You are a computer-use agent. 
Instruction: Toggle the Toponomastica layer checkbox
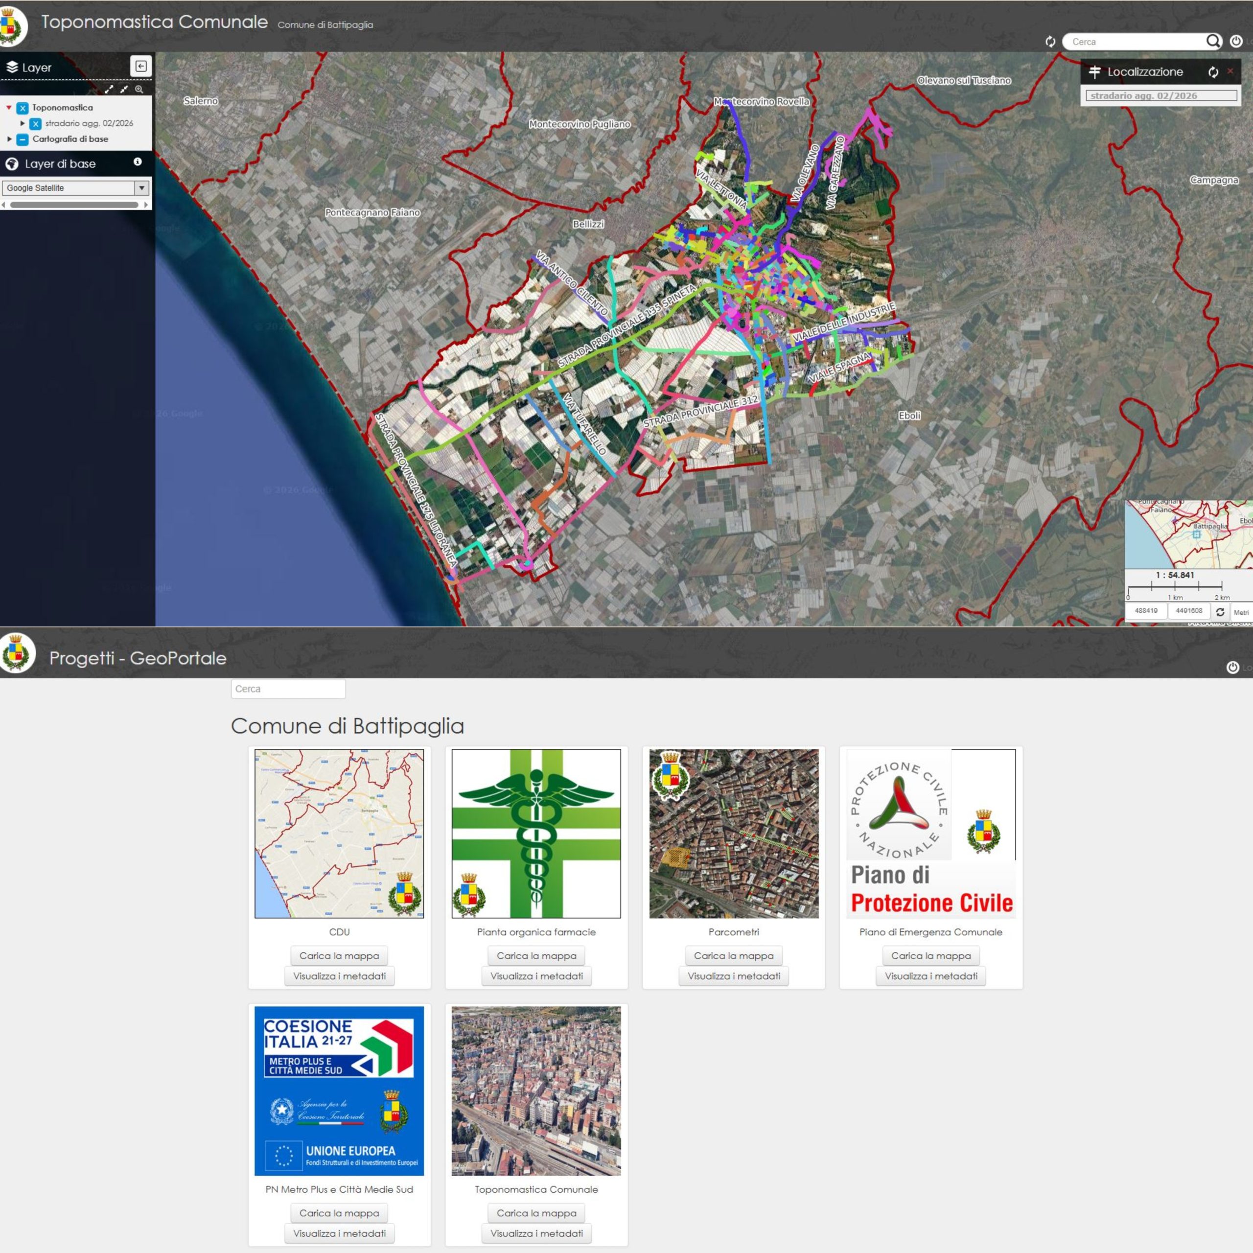[x=23, y=108]
